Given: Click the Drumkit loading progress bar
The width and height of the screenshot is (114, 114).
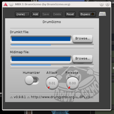Looking at the screenshot, I should pos(52,45).
